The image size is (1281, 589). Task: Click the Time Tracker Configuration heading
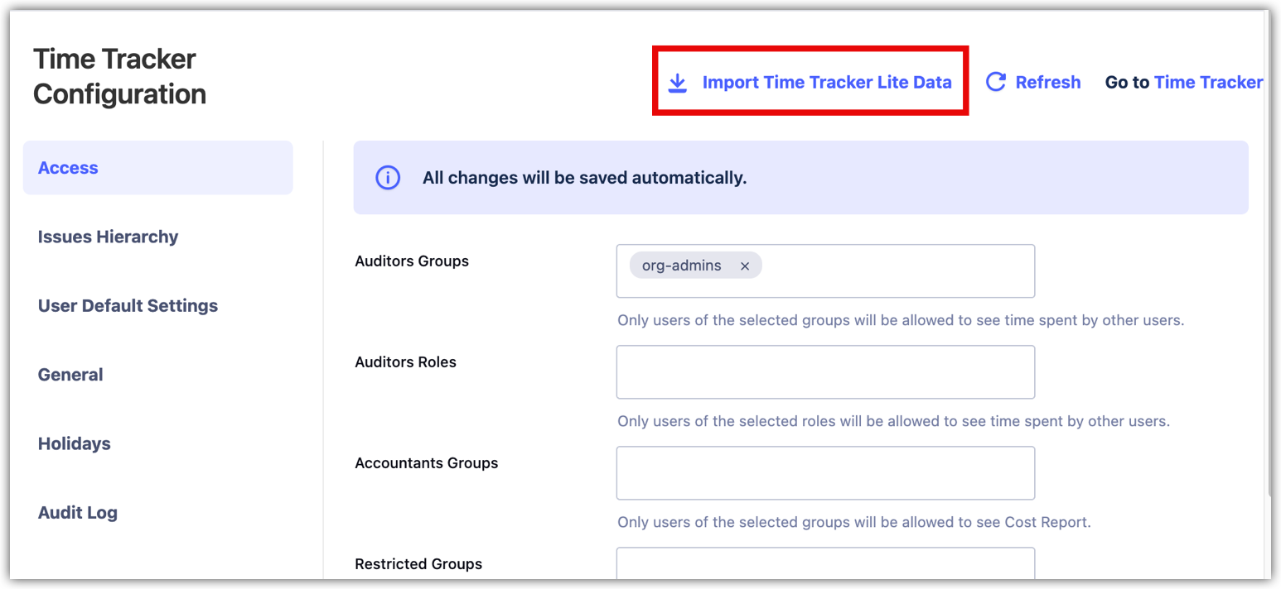(x=119, y=76)
